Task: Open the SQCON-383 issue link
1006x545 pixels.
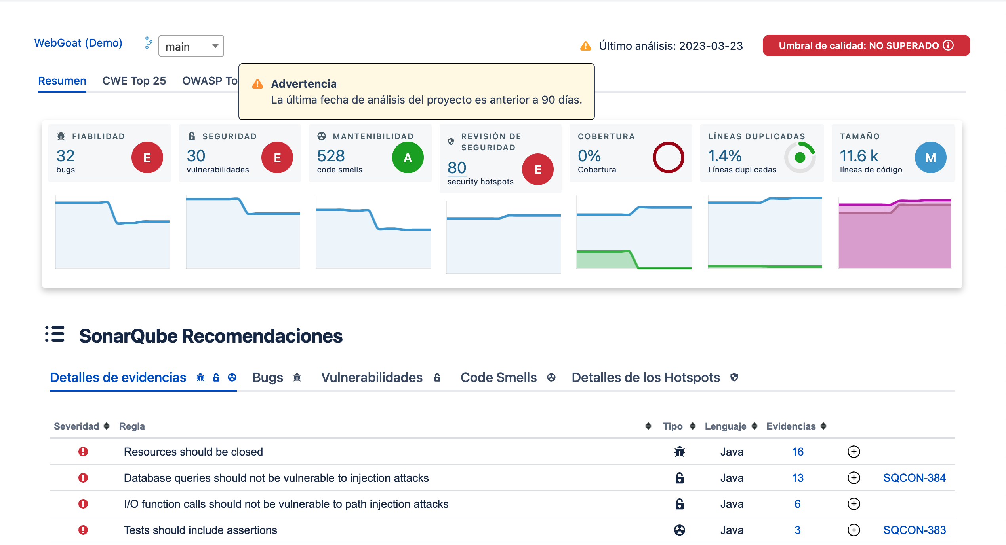Action: coord(915,530)
